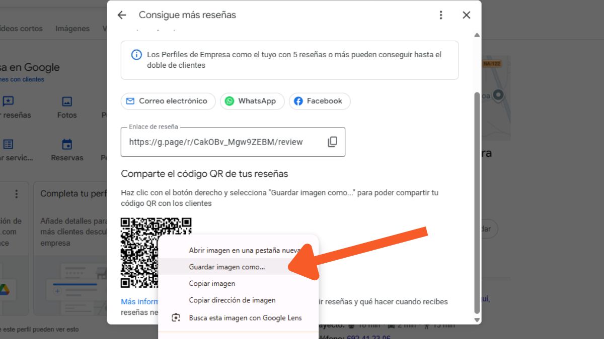Copy the review link with copy icon
The height and width of the screenshot is (339, 604).
332,142
